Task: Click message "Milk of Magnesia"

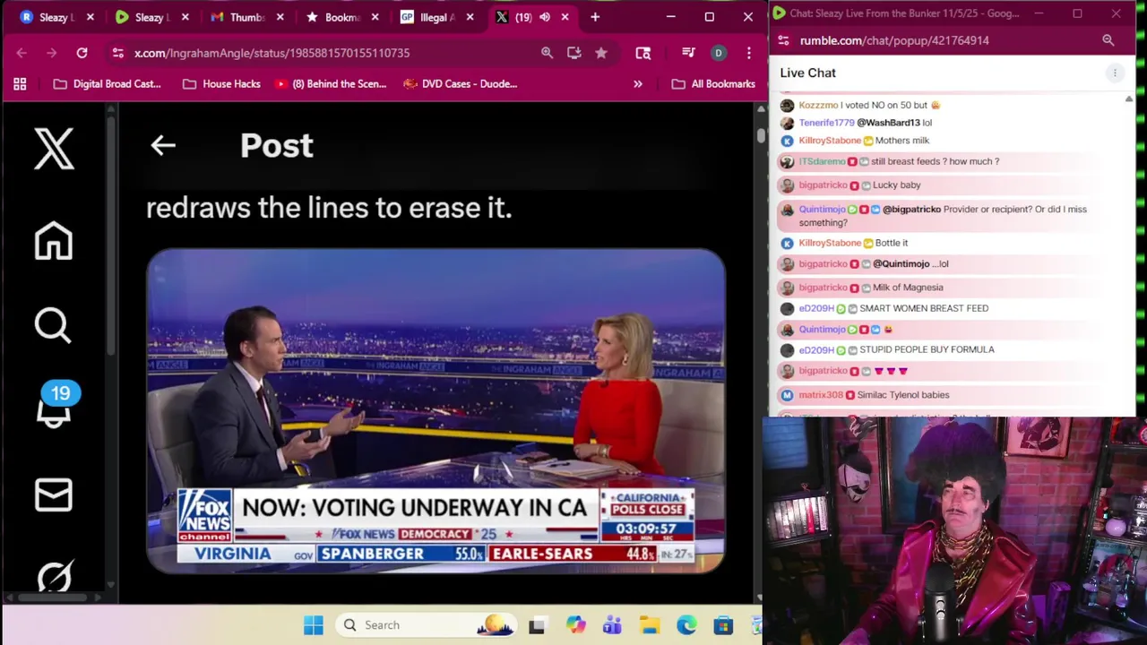Action: click(x=908, y=288)
